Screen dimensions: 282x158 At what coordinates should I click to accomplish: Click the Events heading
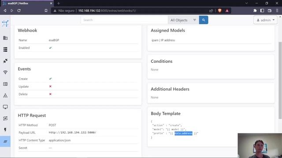tap(24, 69)
